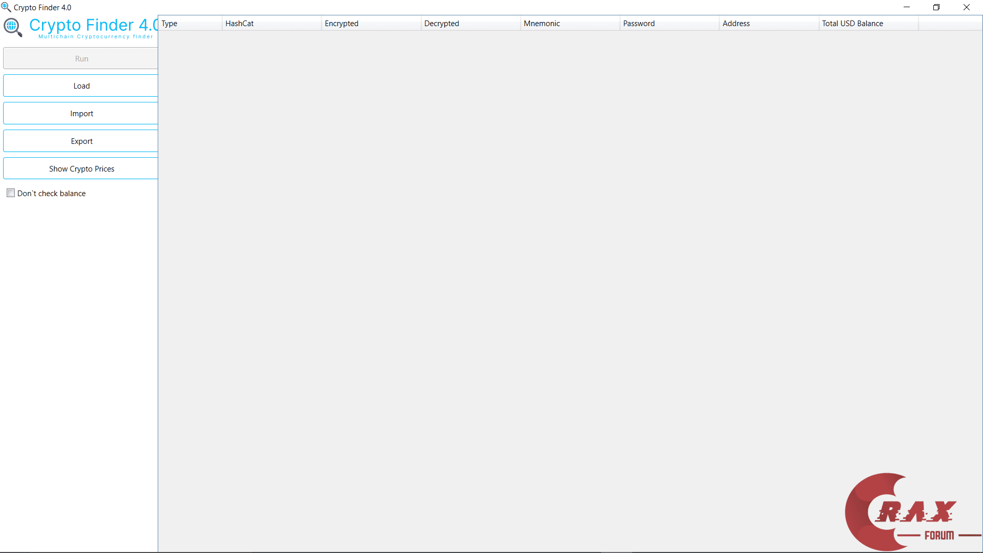The height and width of the screenshot is (553, 983).
Task: Toggle the Don`t check balance checkbox
Action: pyautogui.click(x=11, y=193)
